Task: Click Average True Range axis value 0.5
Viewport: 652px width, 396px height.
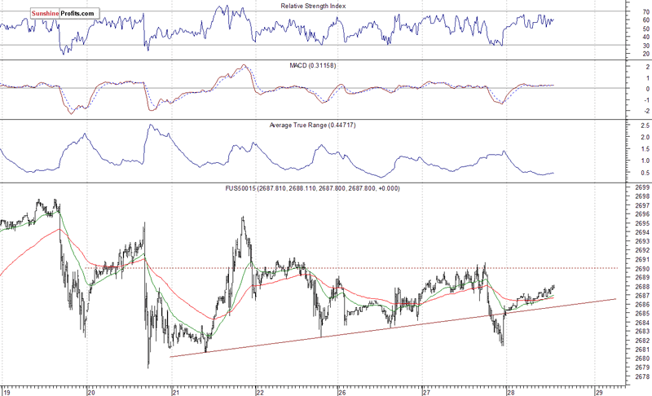Action: tap(645, 173)
